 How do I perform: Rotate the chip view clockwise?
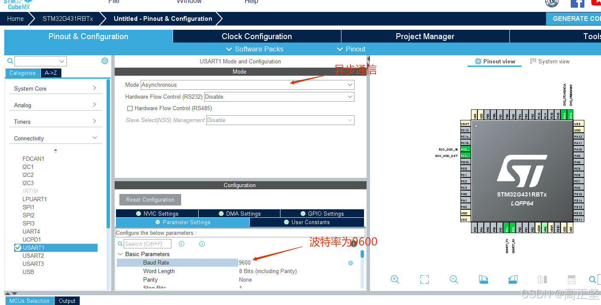coord(483,279)
